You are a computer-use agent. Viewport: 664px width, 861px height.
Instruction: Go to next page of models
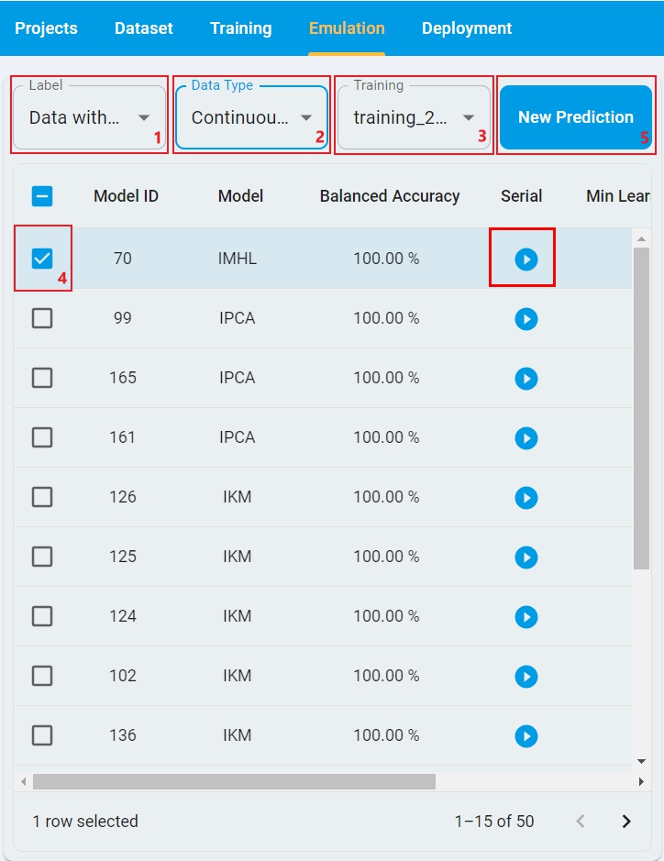pos(626,822)
